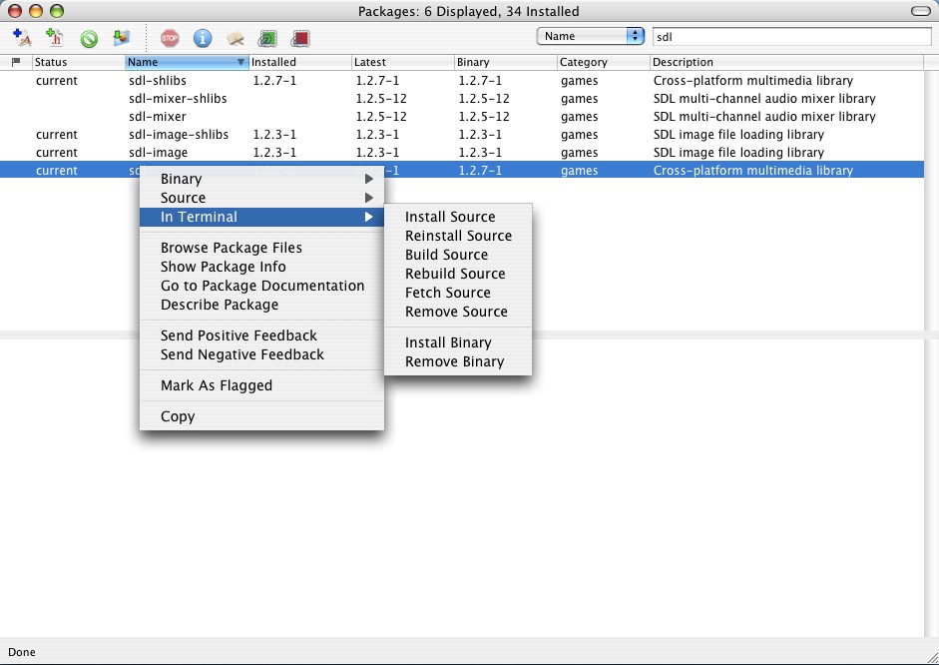
Task: Select the sdl-image package row
Action: pyautogui.click(x=462, y=152)
